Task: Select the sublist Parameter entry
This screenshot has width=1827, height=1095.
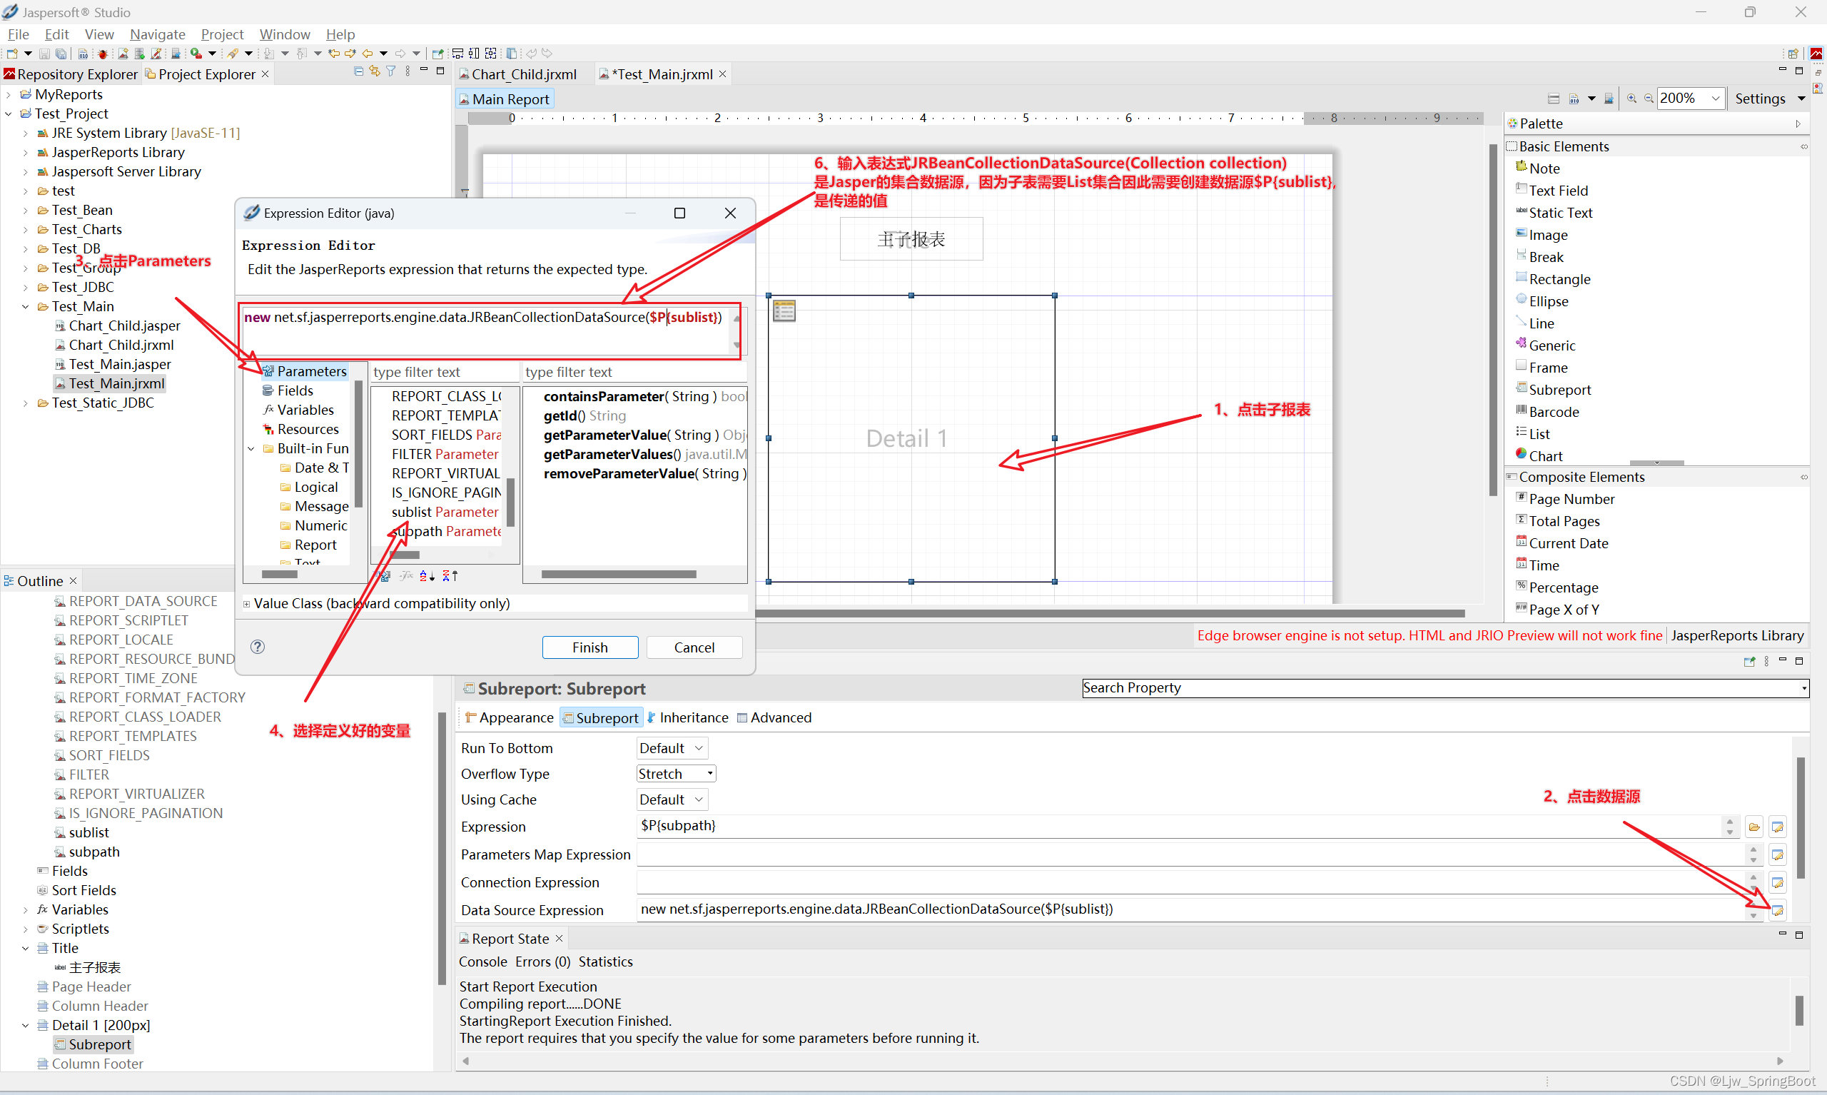Action: point(445,512)
